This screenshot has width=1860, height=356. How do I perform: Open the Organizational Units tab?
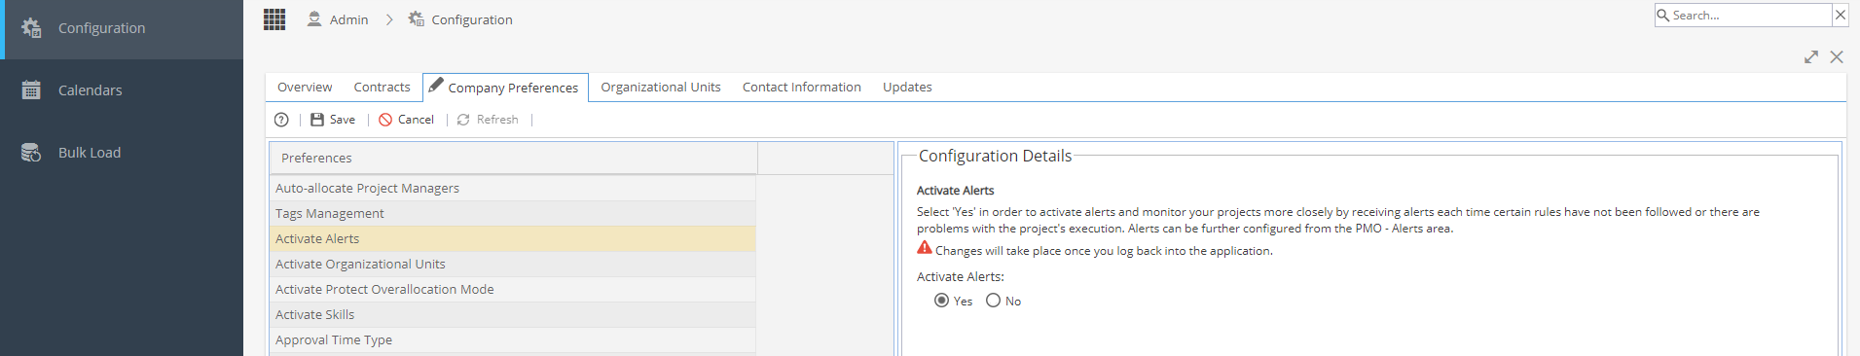click(661, 87)
